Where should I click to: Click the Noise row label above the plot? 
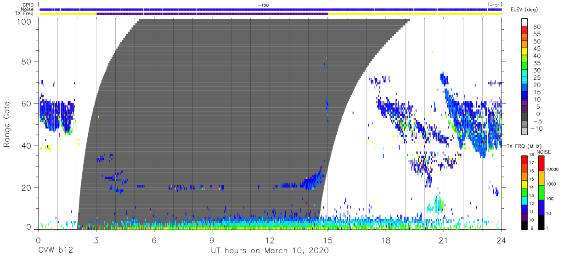pyautogui.click(x=27, y=9)
